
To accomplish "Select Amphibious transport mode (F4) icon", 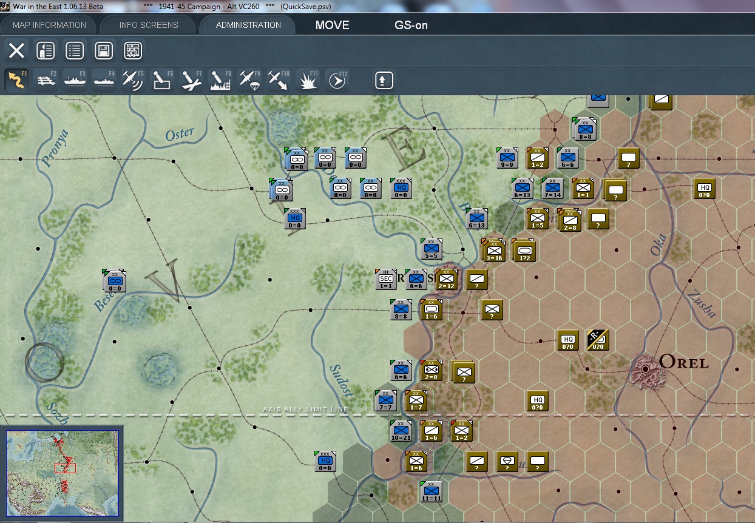I will [x=104, y=80].
